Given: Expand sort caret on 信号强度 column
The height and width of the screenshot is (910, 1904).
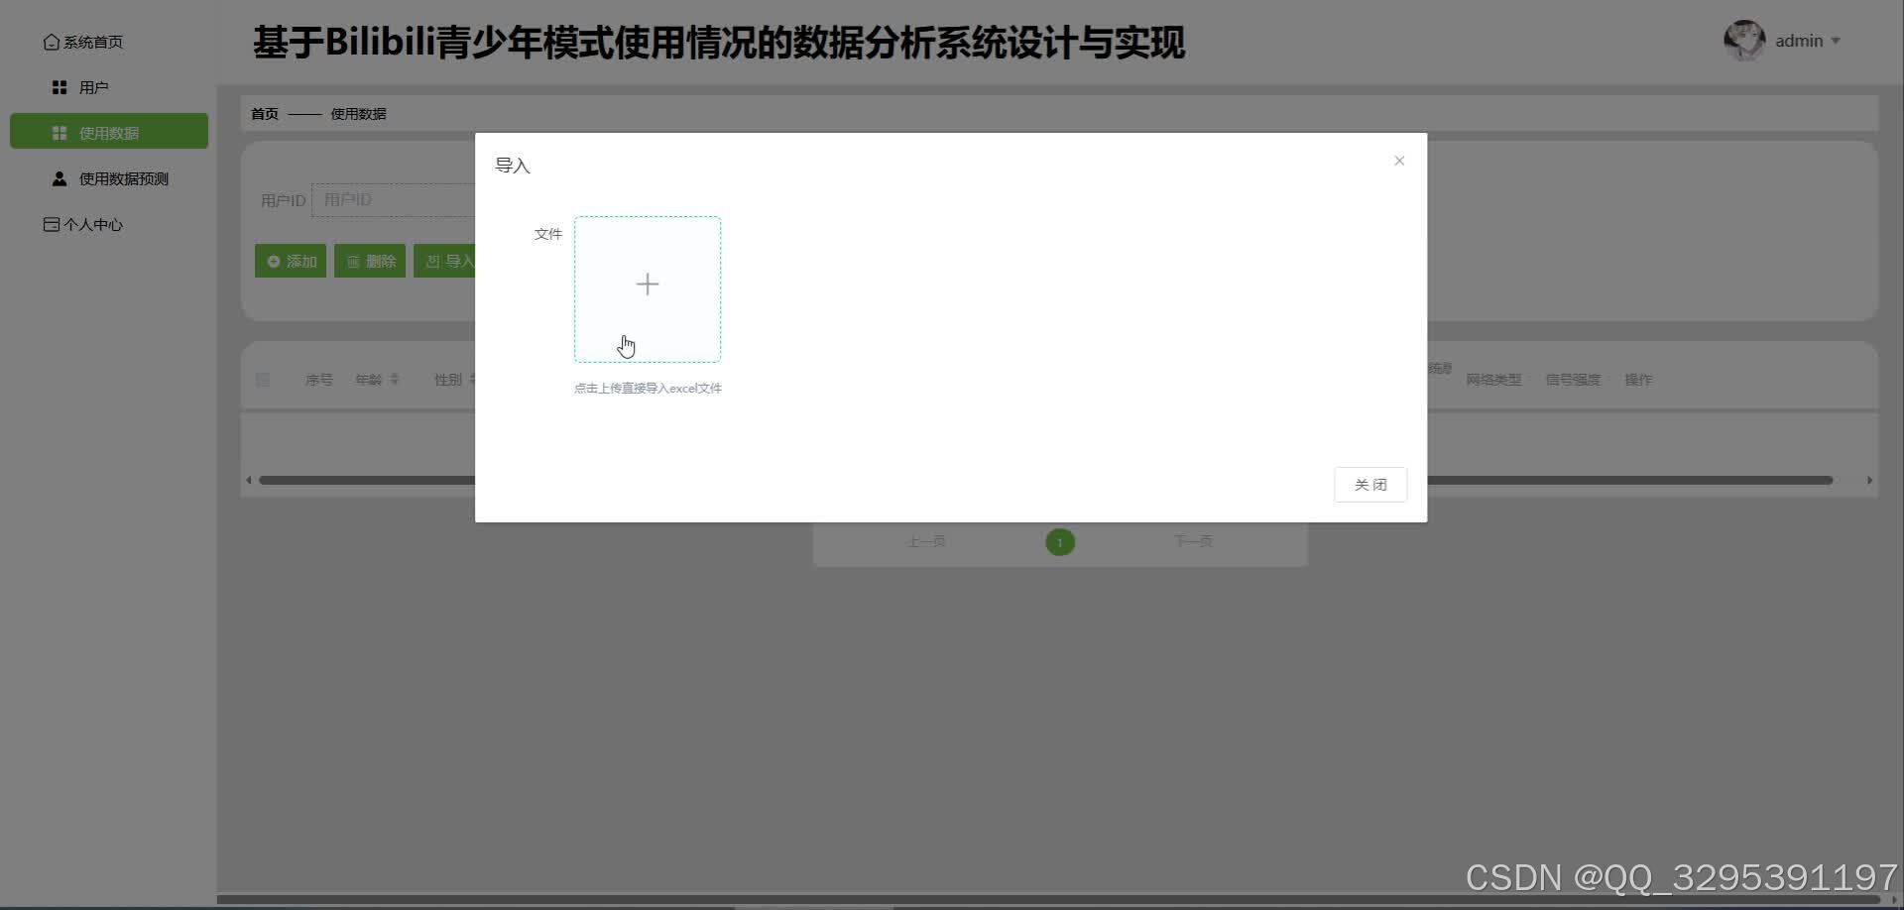Looking at the screenshot, I should click(1610, 379).
